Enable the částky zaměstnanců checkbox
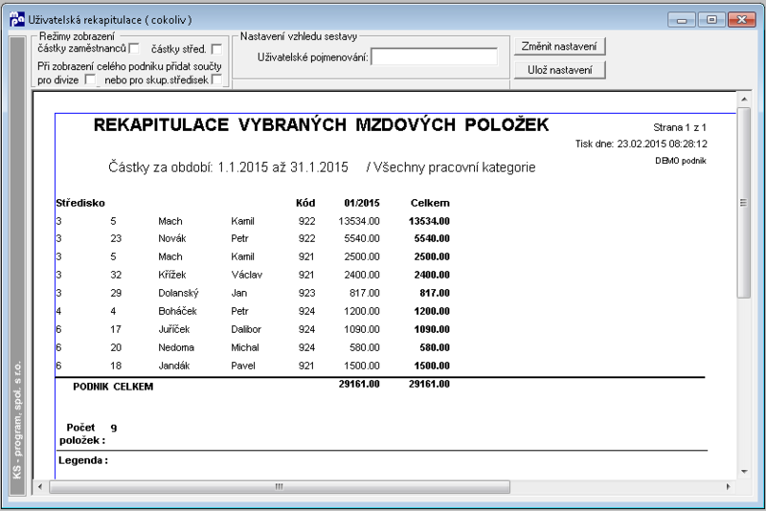Image resolution: width=766 pixels, height=511 pixels. pos(134,48)
